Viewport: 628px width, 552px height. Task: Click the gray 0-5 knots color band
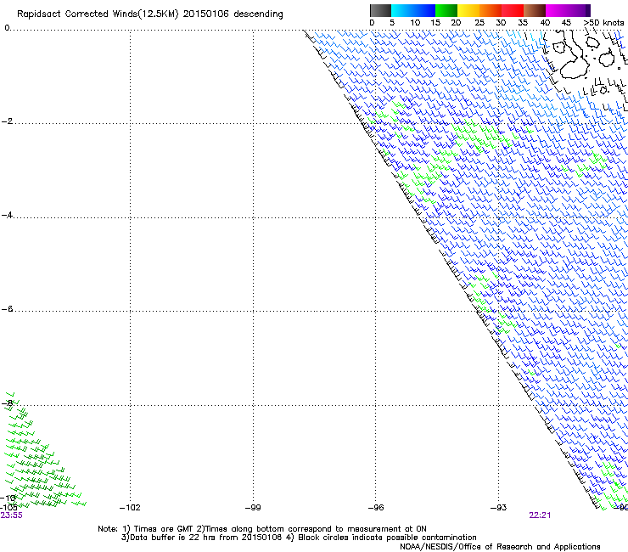380,10
